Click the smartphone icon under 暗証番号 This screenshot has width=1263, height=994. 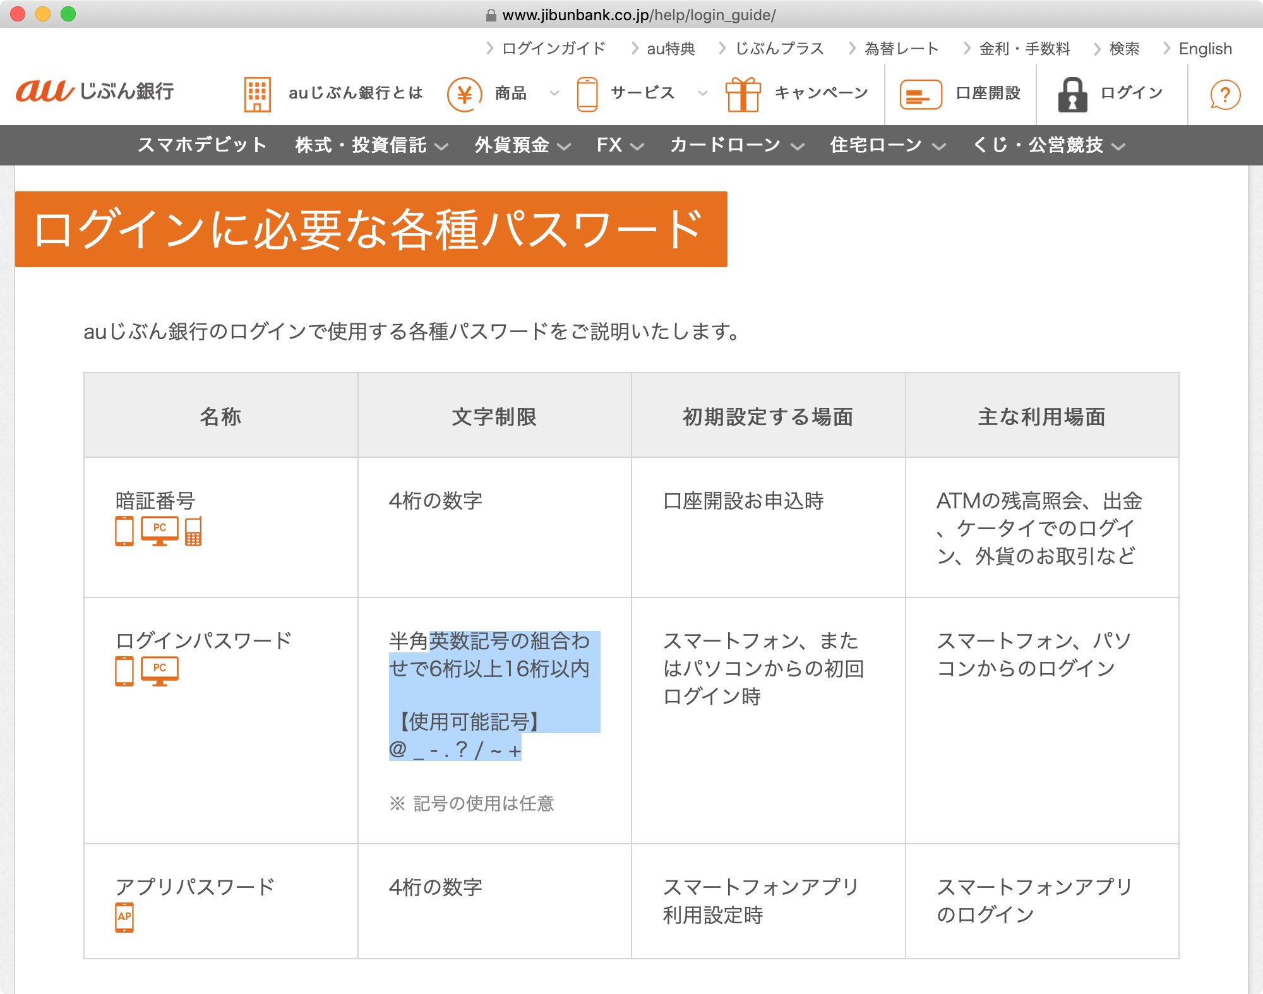(x=124, y=530)
